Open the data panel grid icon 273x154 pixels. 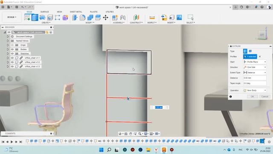click(3, 7)
